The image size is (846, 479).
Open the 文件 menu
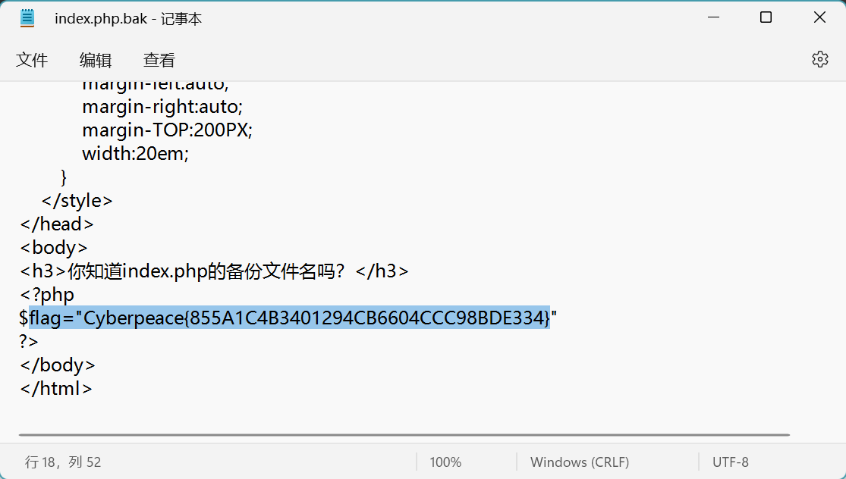pyautogui.click(x=32, y=60)
